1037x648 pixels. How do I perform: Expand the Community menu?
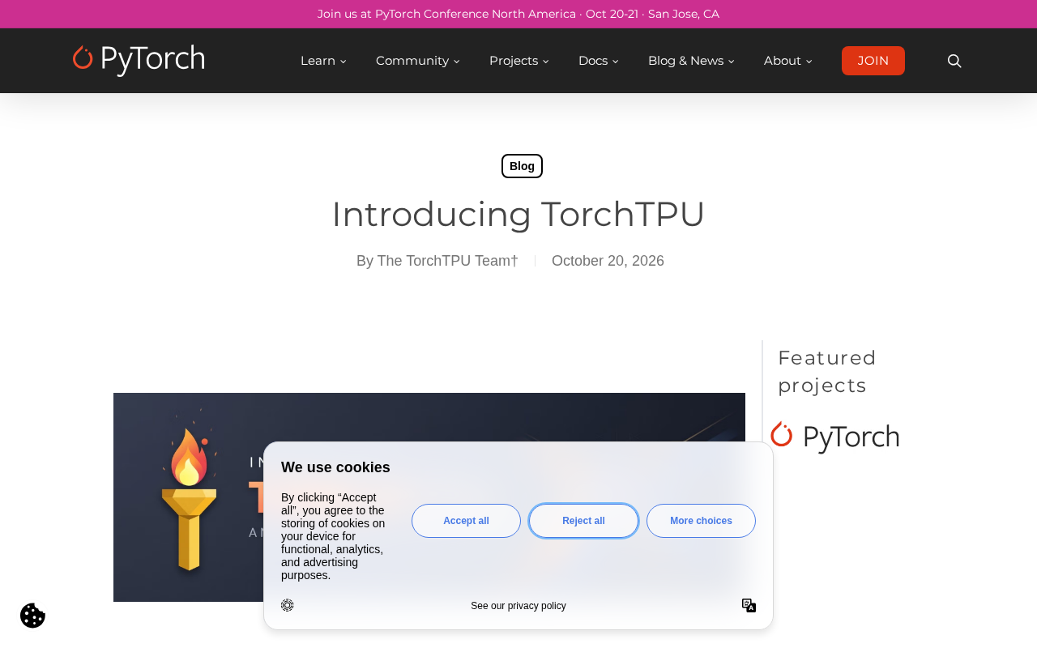coord(418,61)
